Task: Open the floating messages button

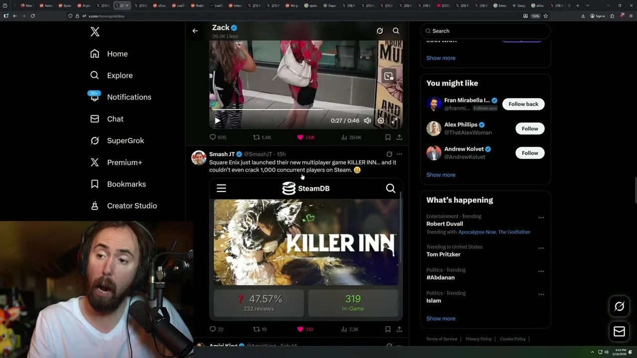Action: [619, 332]
